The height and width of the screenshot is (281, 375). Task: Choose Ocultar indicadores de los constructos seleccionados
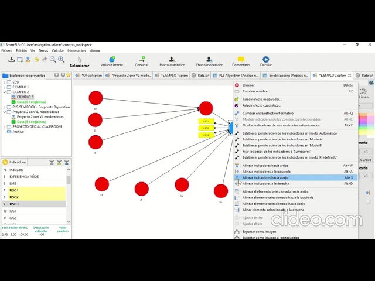tap(295, 125)
